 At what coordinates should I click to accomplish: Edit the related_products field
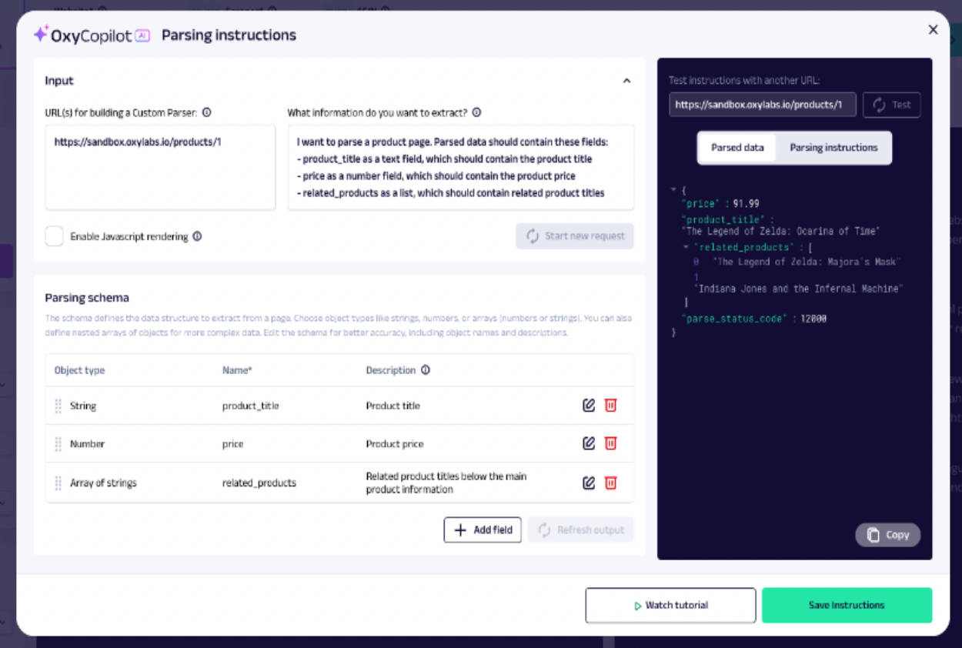coord(589,483)
